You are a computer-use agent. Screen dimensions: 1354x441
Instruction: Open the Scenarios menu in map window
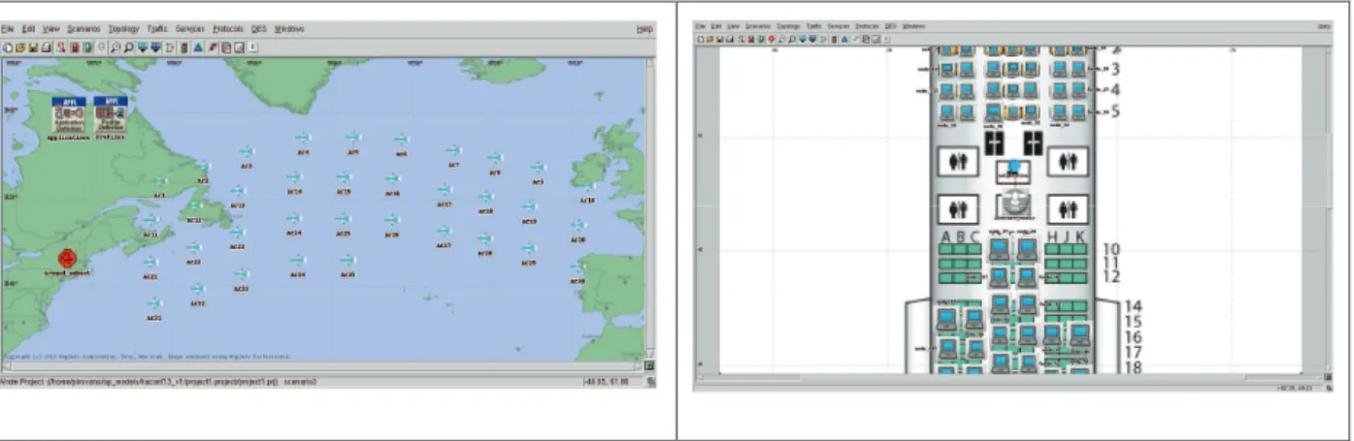click(83, 29)
